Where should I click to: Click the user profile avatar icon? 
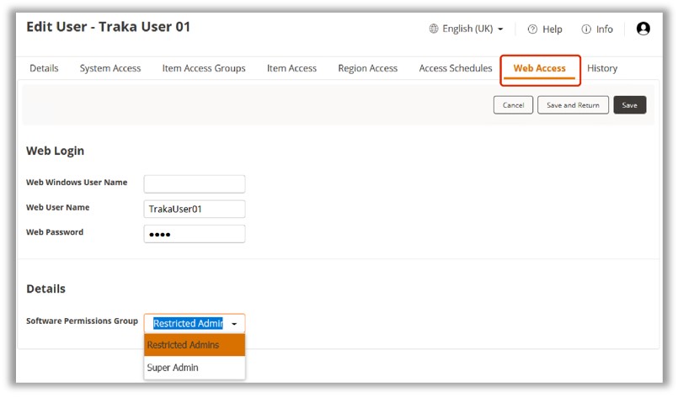click(x=643, y=29)
